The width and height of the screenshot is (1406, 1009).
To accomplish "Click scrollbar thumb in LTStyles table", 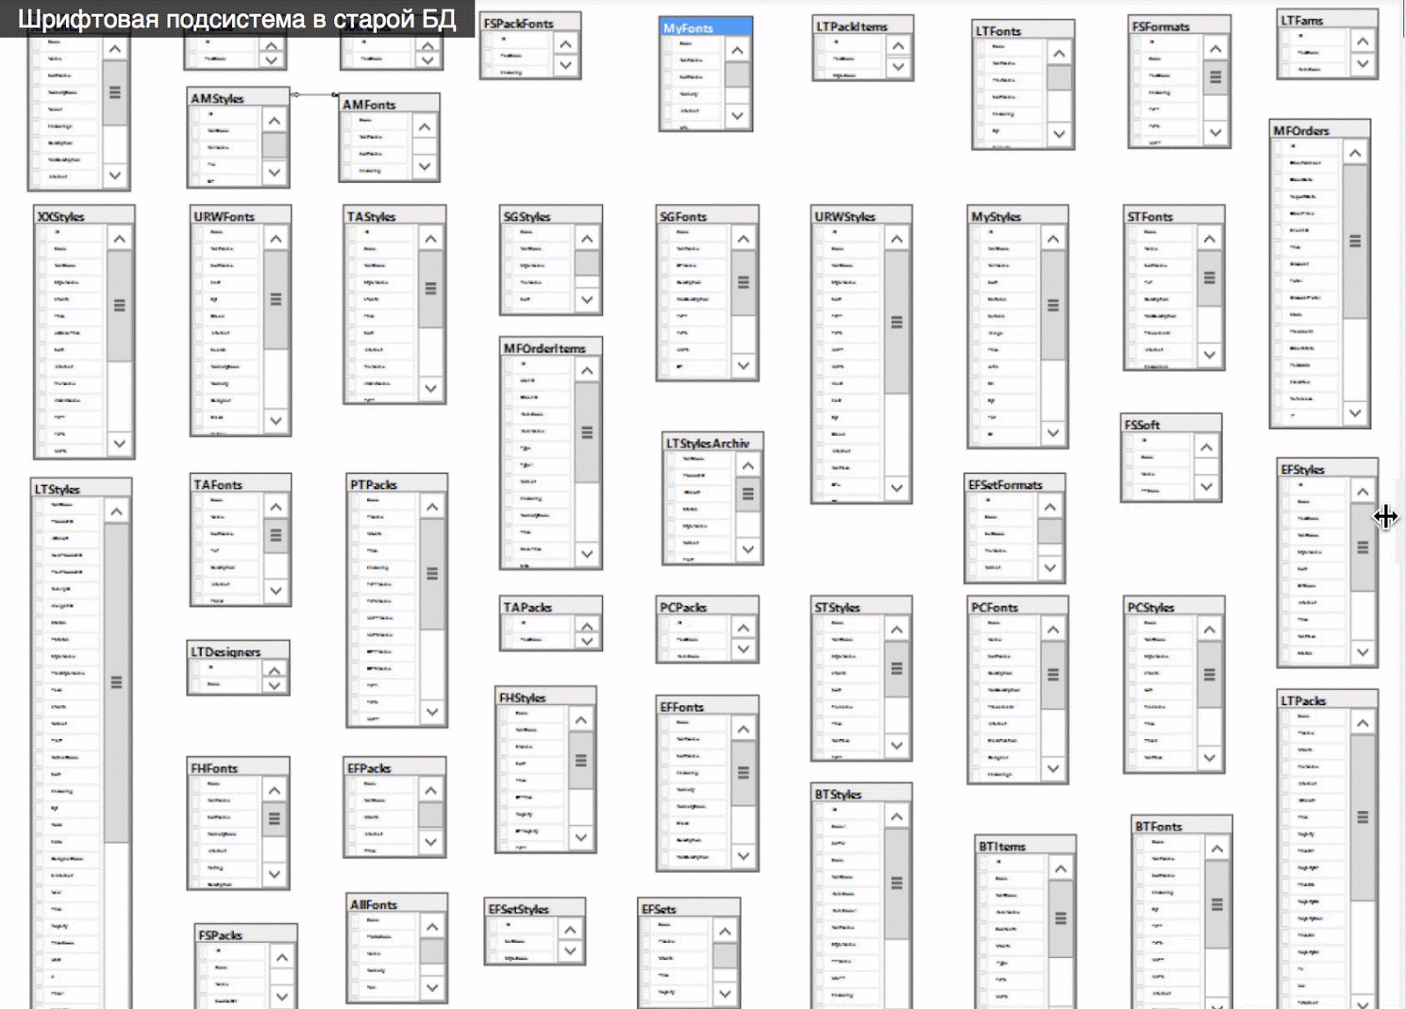I will click(x=116, y=682).
